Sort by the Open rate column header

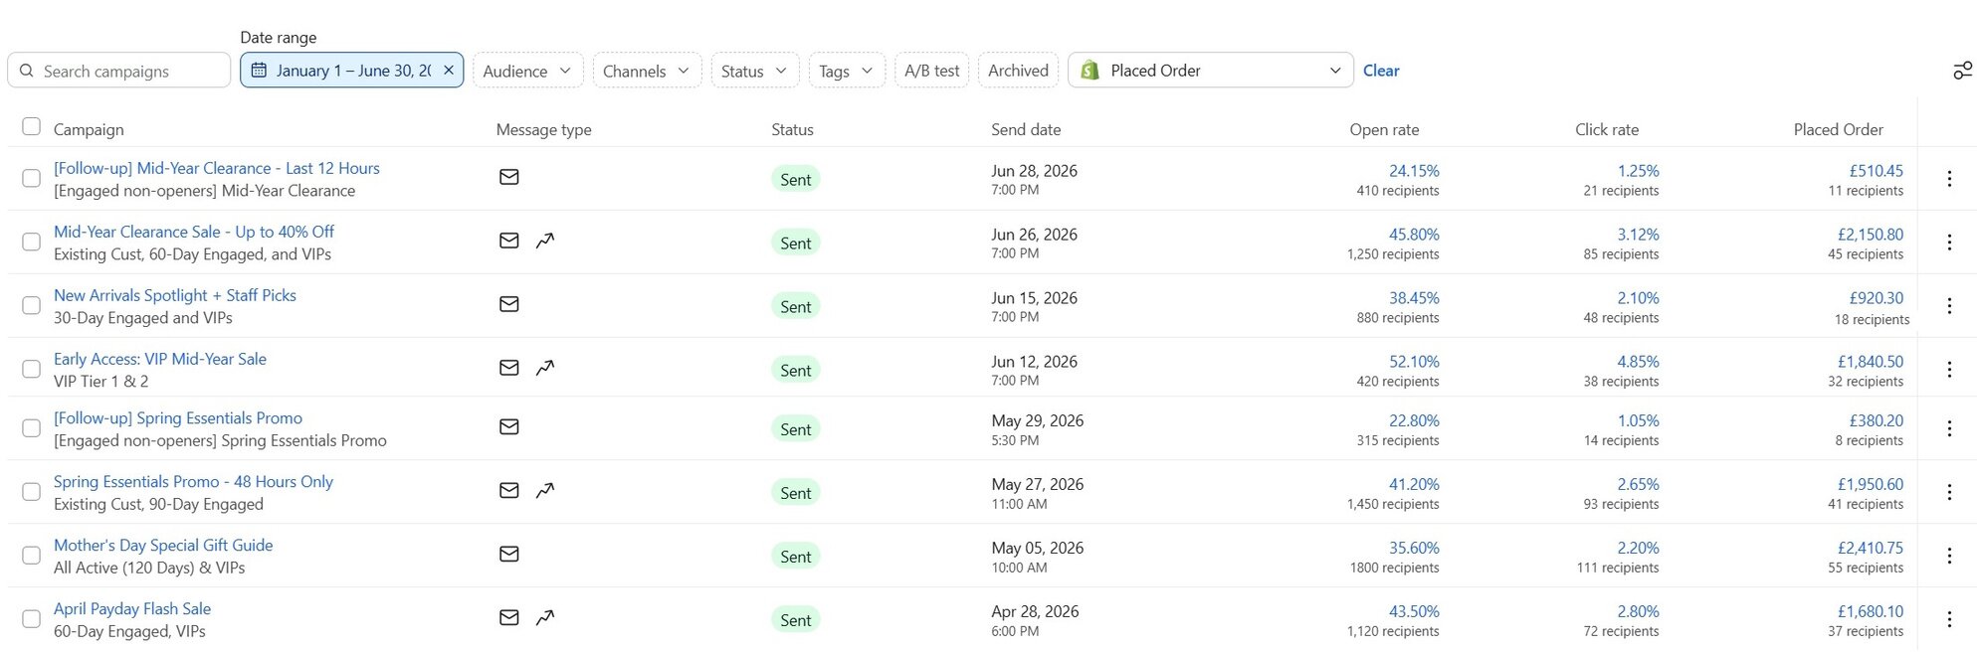[x=1384, y=129]
